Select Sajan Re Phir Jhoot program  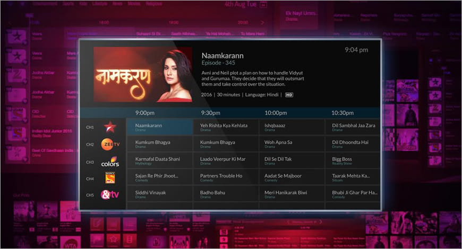click(x=160, y=177)
